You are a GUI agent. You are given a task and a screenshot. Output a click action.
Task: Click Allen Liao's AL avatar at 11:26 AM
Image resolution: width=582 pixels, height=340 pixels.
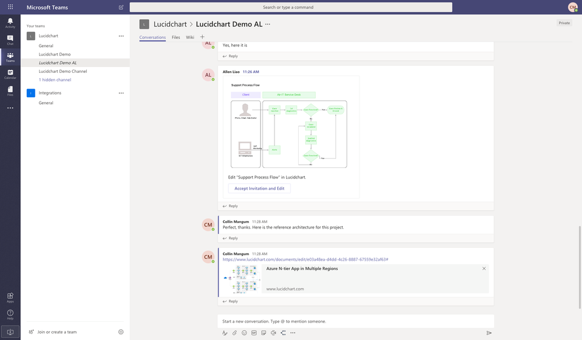(208, 75)
